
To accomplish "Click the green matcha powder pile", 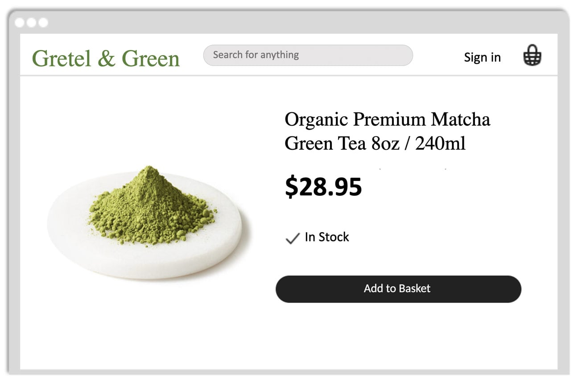I will click(150, 204).
